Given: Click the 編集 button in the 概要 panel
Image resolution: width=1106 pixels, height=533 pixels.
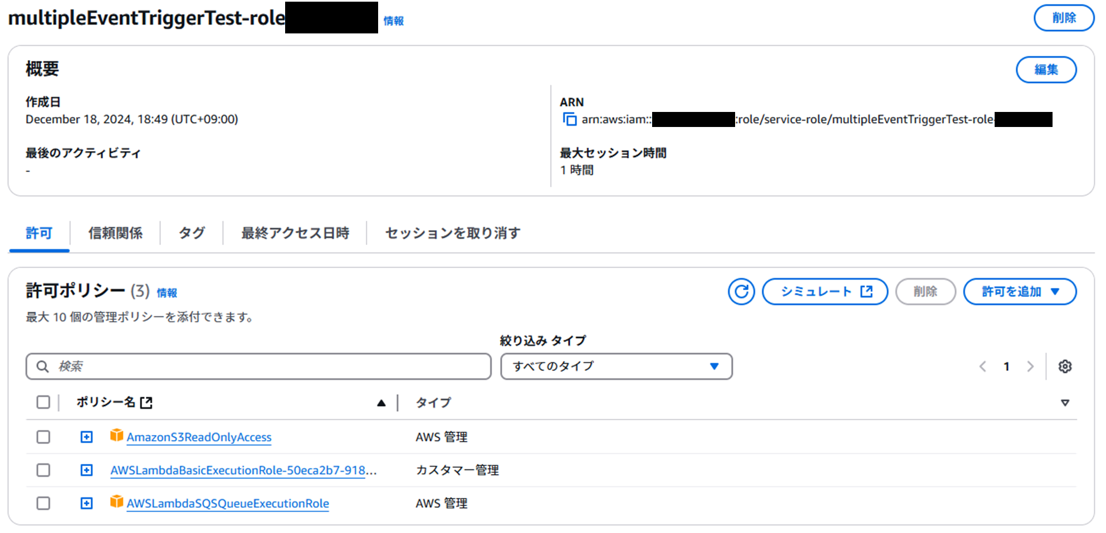Looking at the screenshot, I should tap(1046, 70).
